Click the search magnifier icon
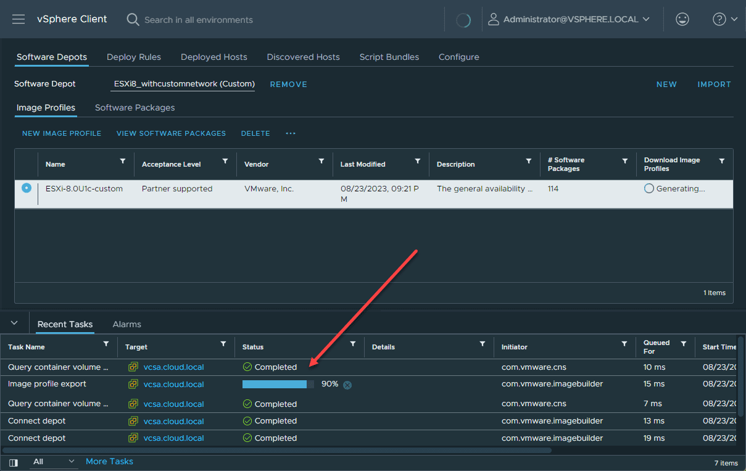 click(133, 20)
